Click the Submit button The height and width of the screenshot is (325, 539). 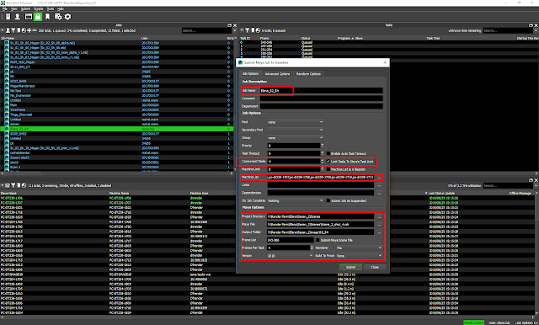(350, 267)
